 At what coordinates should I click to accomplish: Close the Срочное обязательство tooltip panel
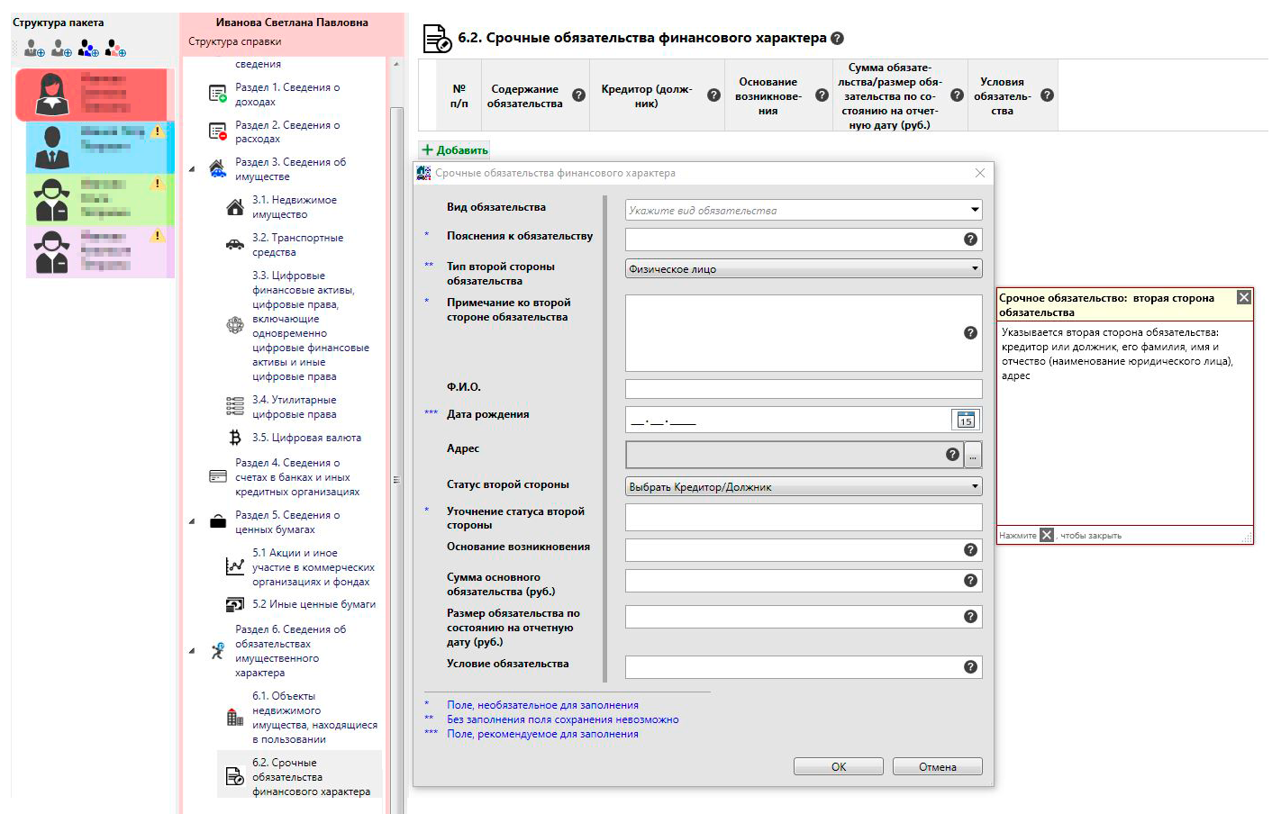pyautogui.click(x=1243, y=297)
